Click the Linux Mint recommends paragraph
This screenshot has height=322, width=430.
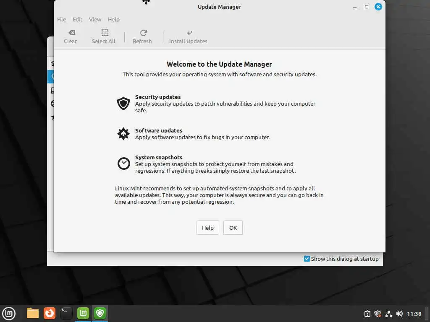(219, 195)
